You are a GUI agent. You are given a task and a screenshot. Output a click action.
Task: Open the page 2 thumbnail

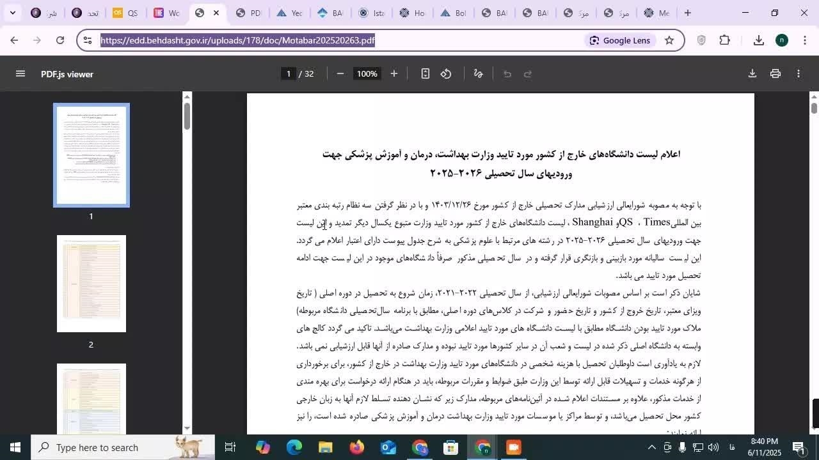[x=91, y=284]
